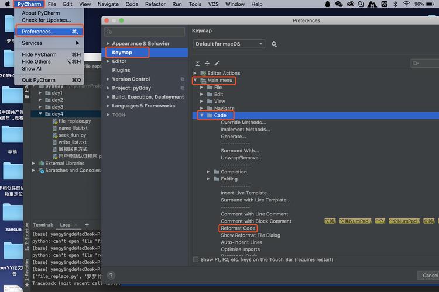
Task: Expand the Editor Actions tree node
Action: 195,73
